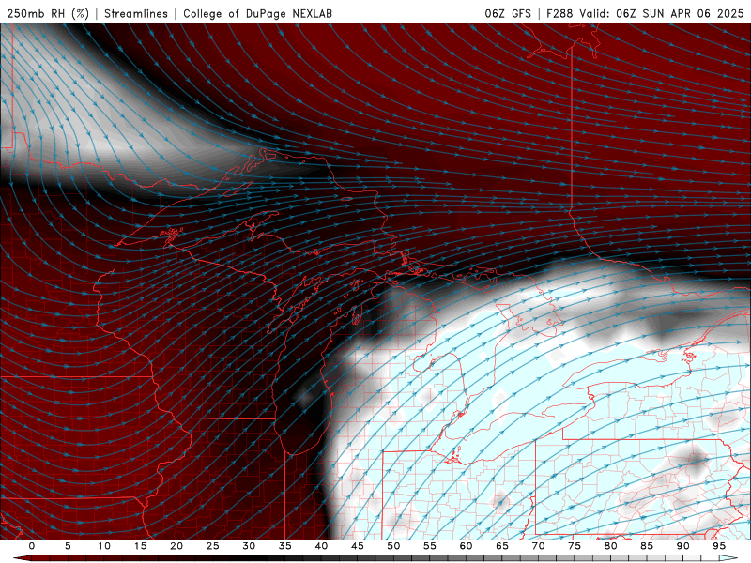The width and height of the screenshot is (751, 563).
Task: Select the '10' colorbar tick label
Action: click(104, 546)
